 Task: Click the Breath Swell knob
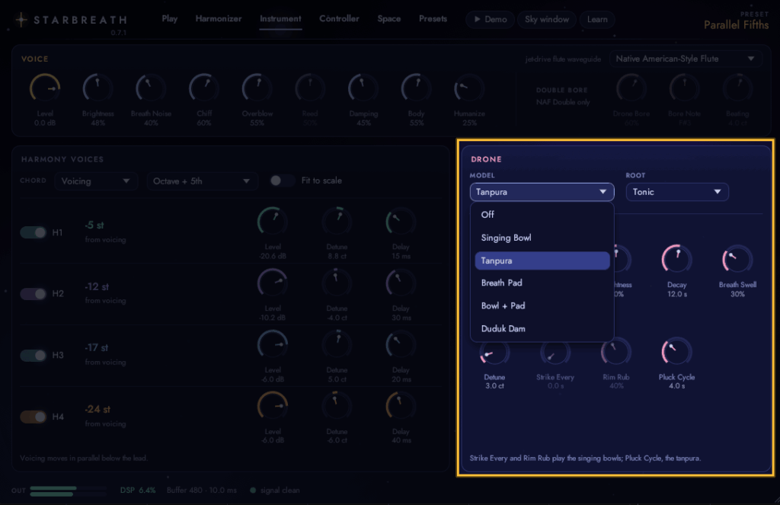pyautogui.click(x=737, y=259)
